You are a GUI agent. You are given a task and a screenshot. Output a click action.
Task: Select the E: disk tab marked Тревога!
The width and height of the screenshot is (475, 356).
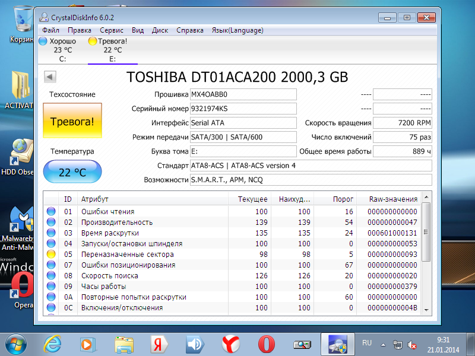[x=112, y=50]
